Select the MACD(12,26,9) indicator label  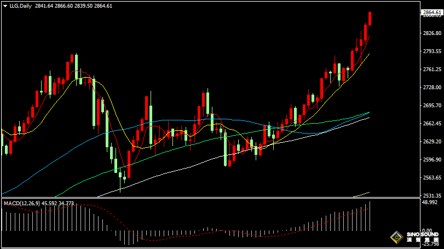coord(21,204)
